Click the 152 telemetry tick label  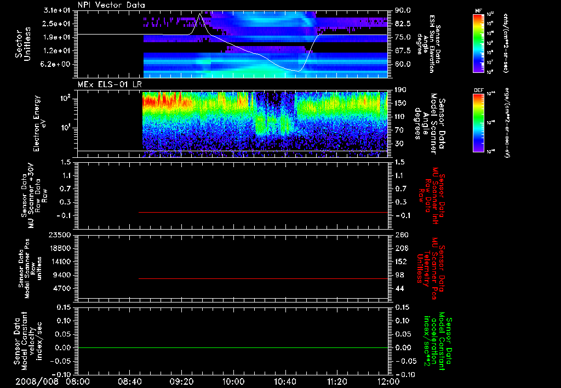[x=400, y=261]
